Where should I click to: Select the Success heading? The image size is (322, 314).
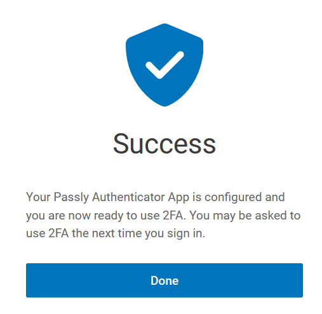coord(164,143)
